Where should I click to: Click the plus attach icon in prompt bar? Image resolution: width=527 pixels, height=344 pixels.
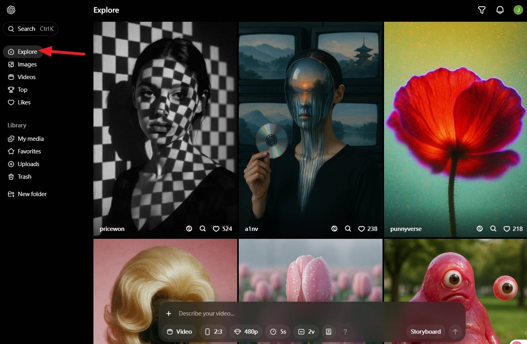(169, 314)
